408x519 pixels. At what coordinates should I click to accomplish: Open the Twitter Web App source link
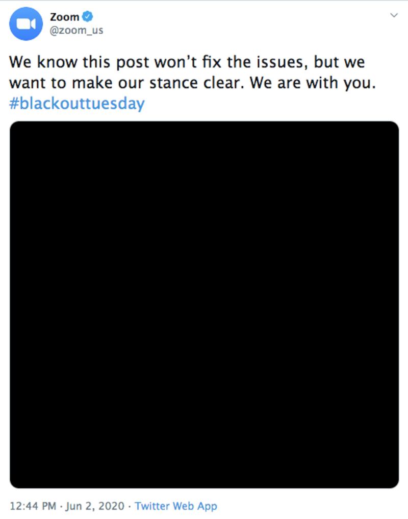(176, 506)
